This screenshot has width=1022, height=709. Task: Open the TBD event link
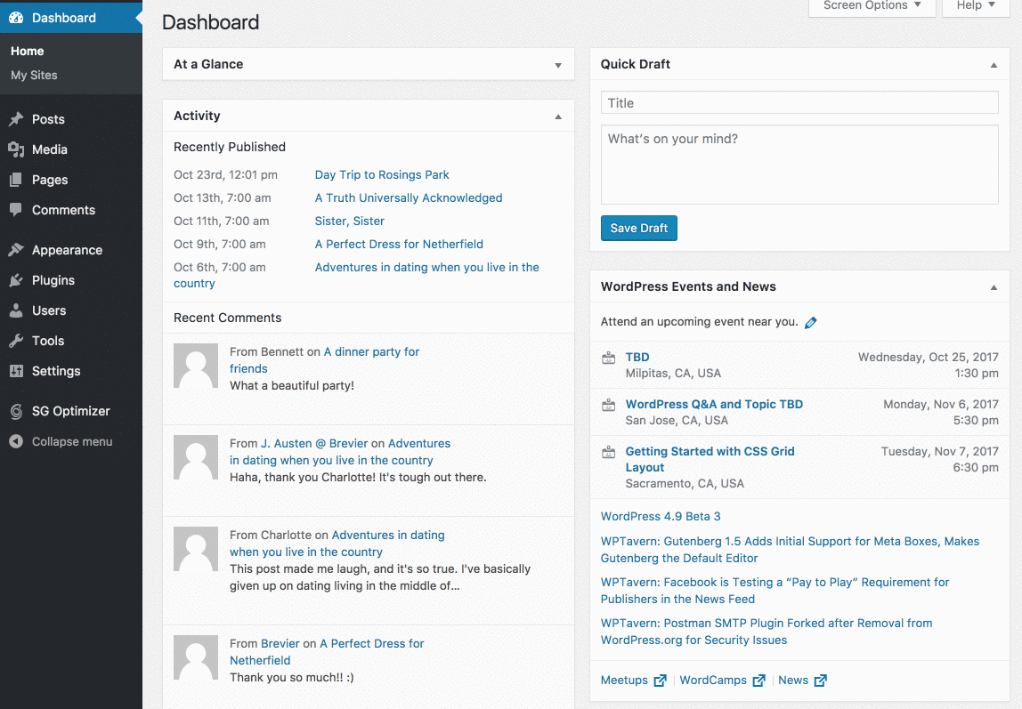click(637, 357)
